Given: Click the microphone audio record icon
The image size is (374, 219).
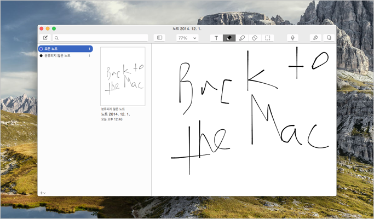Looking at the screenshot, I should click(292, 38).
